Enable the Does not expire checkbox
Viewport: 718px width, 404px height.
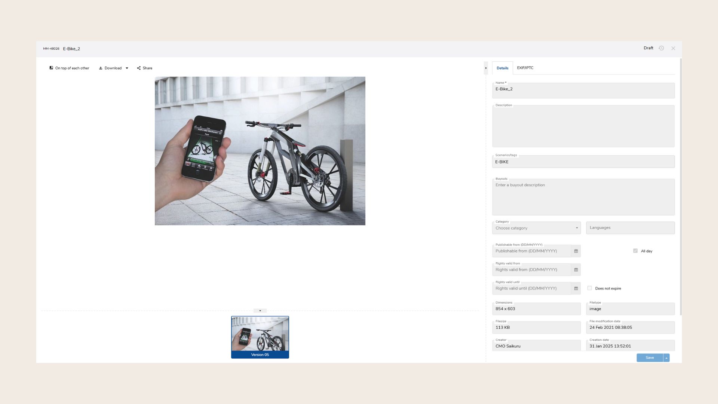coord(589,288)
